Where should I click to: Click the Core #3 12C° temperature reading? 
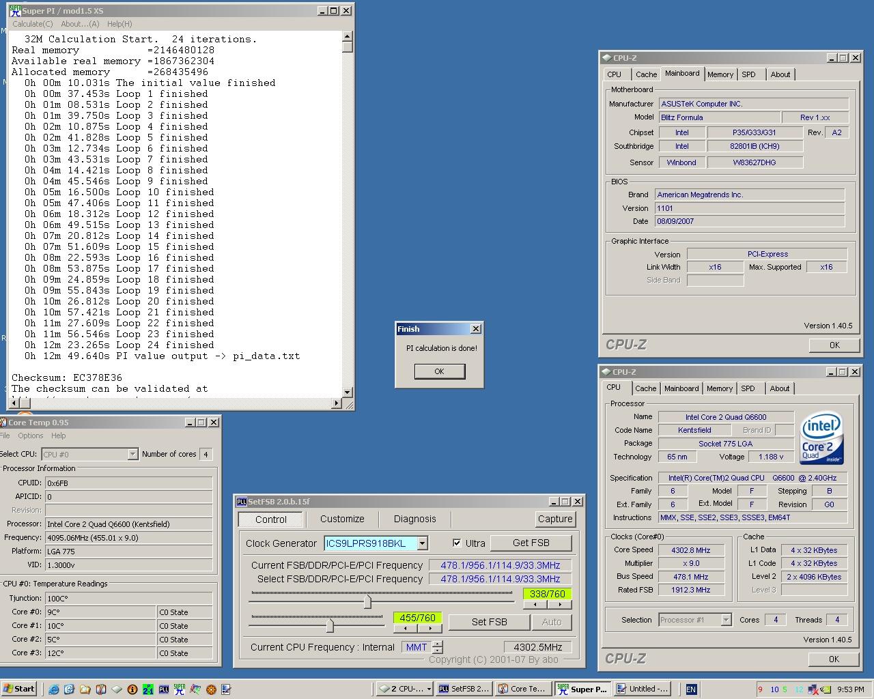(100, 653)
